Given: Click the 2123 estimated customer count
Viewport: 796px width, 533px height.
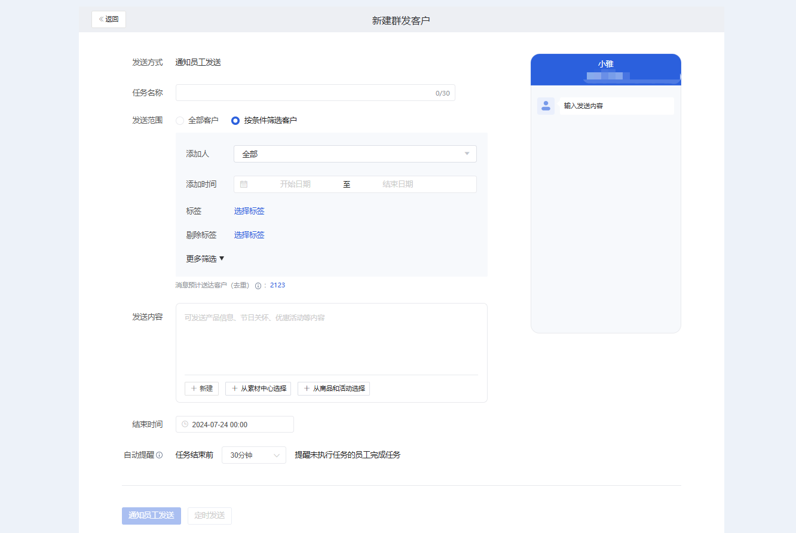Looking at the screenshot, I should point(278,286).
